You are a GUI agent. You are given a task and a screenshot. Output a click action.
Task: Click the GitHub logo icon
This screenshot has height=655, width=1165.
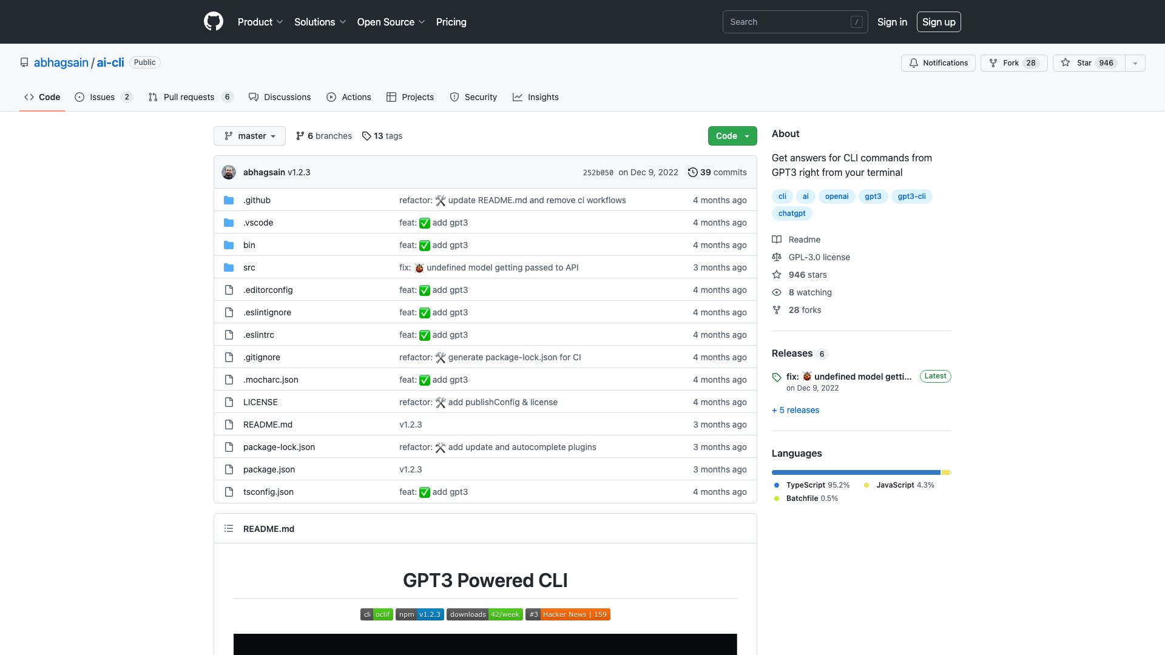[213, 22]
